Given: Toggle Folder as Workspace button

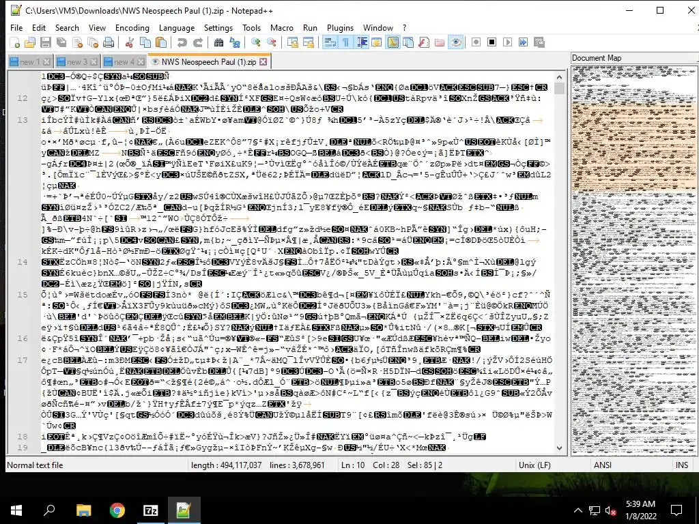Looking at the screenshot, I should click(x=440, y=42).
